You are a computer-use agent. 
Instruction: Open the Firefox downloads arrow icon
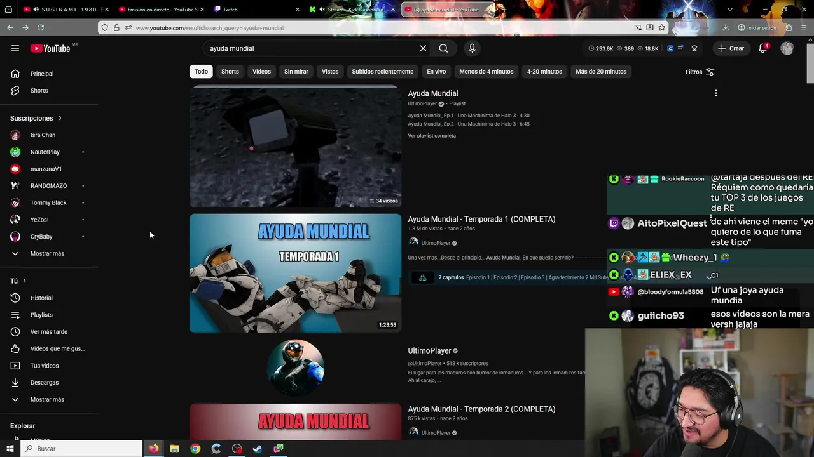click(x=726, y=27)
